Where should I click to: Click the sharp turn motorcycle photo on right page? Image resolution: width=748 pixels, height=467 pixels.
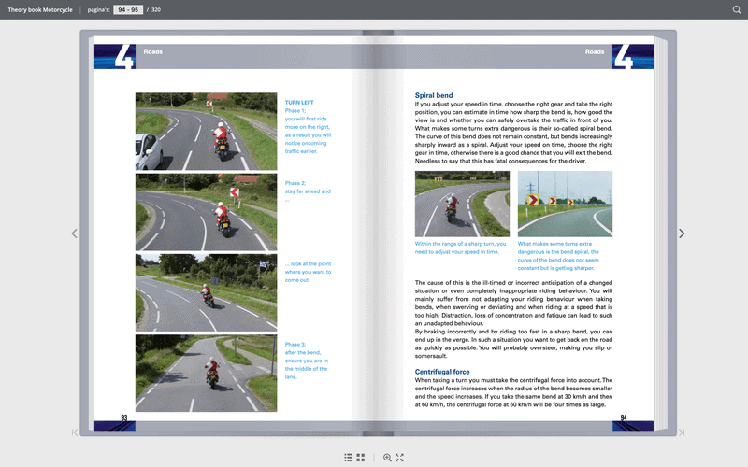coord(462,204)
